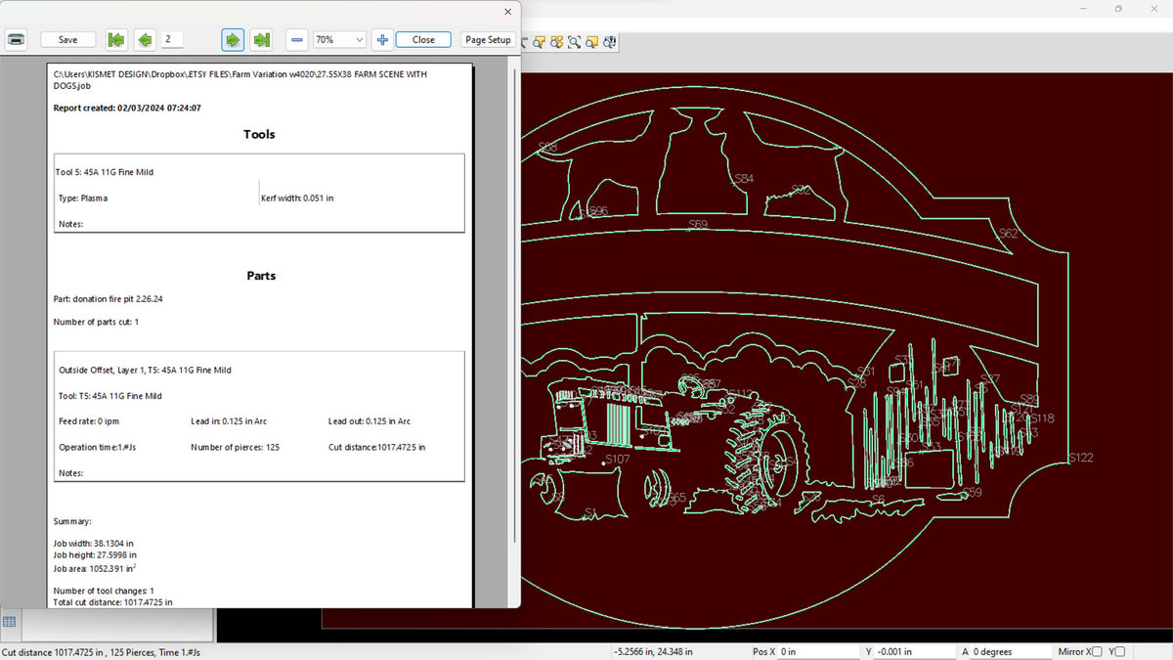Click the 'Tools' heading in the report

click(x=259, y=134)
